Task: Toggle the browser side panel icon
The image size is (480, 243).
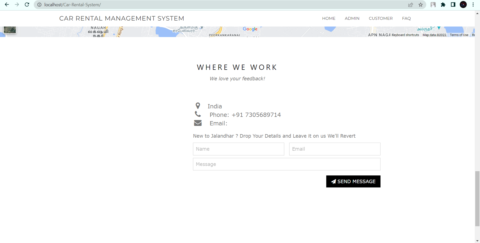Action: pos(453,5)
